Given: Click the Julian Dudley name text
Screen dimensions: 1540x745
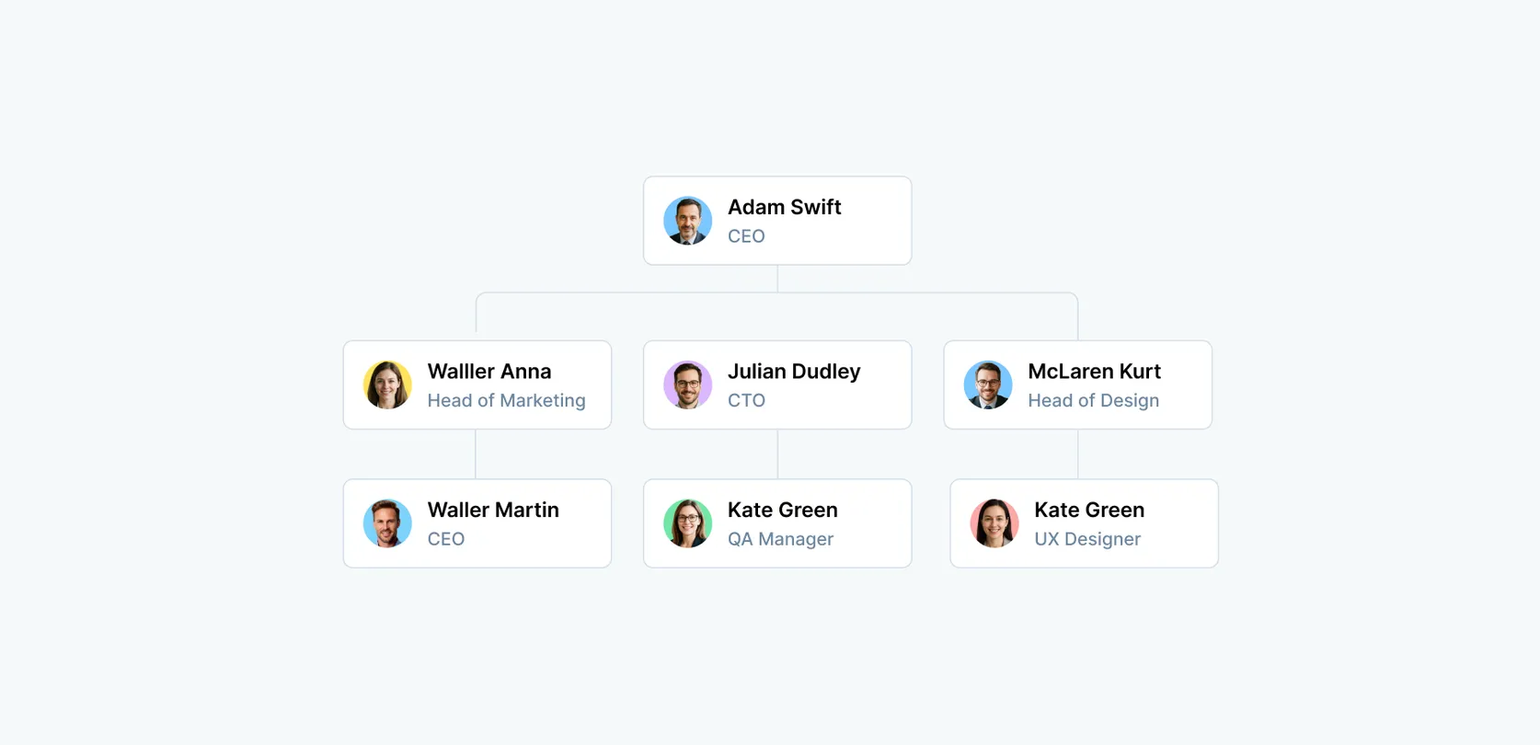Looking at the screenshot, I should [794, 372].
